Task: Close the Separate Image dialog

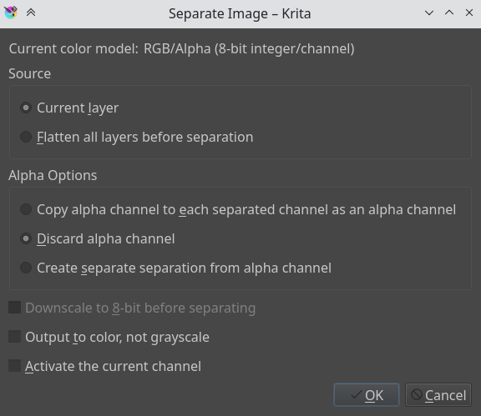Action: [x=469, y=13]
